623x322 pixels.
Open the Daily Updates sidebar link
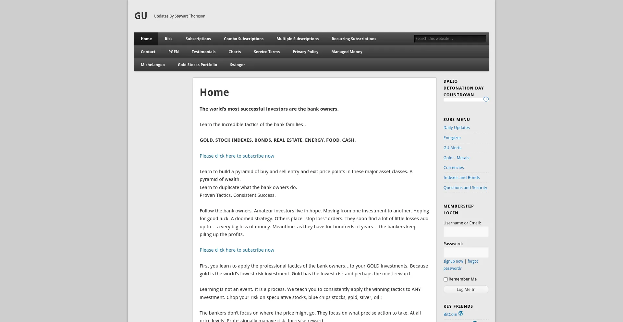tap(456, 128)
